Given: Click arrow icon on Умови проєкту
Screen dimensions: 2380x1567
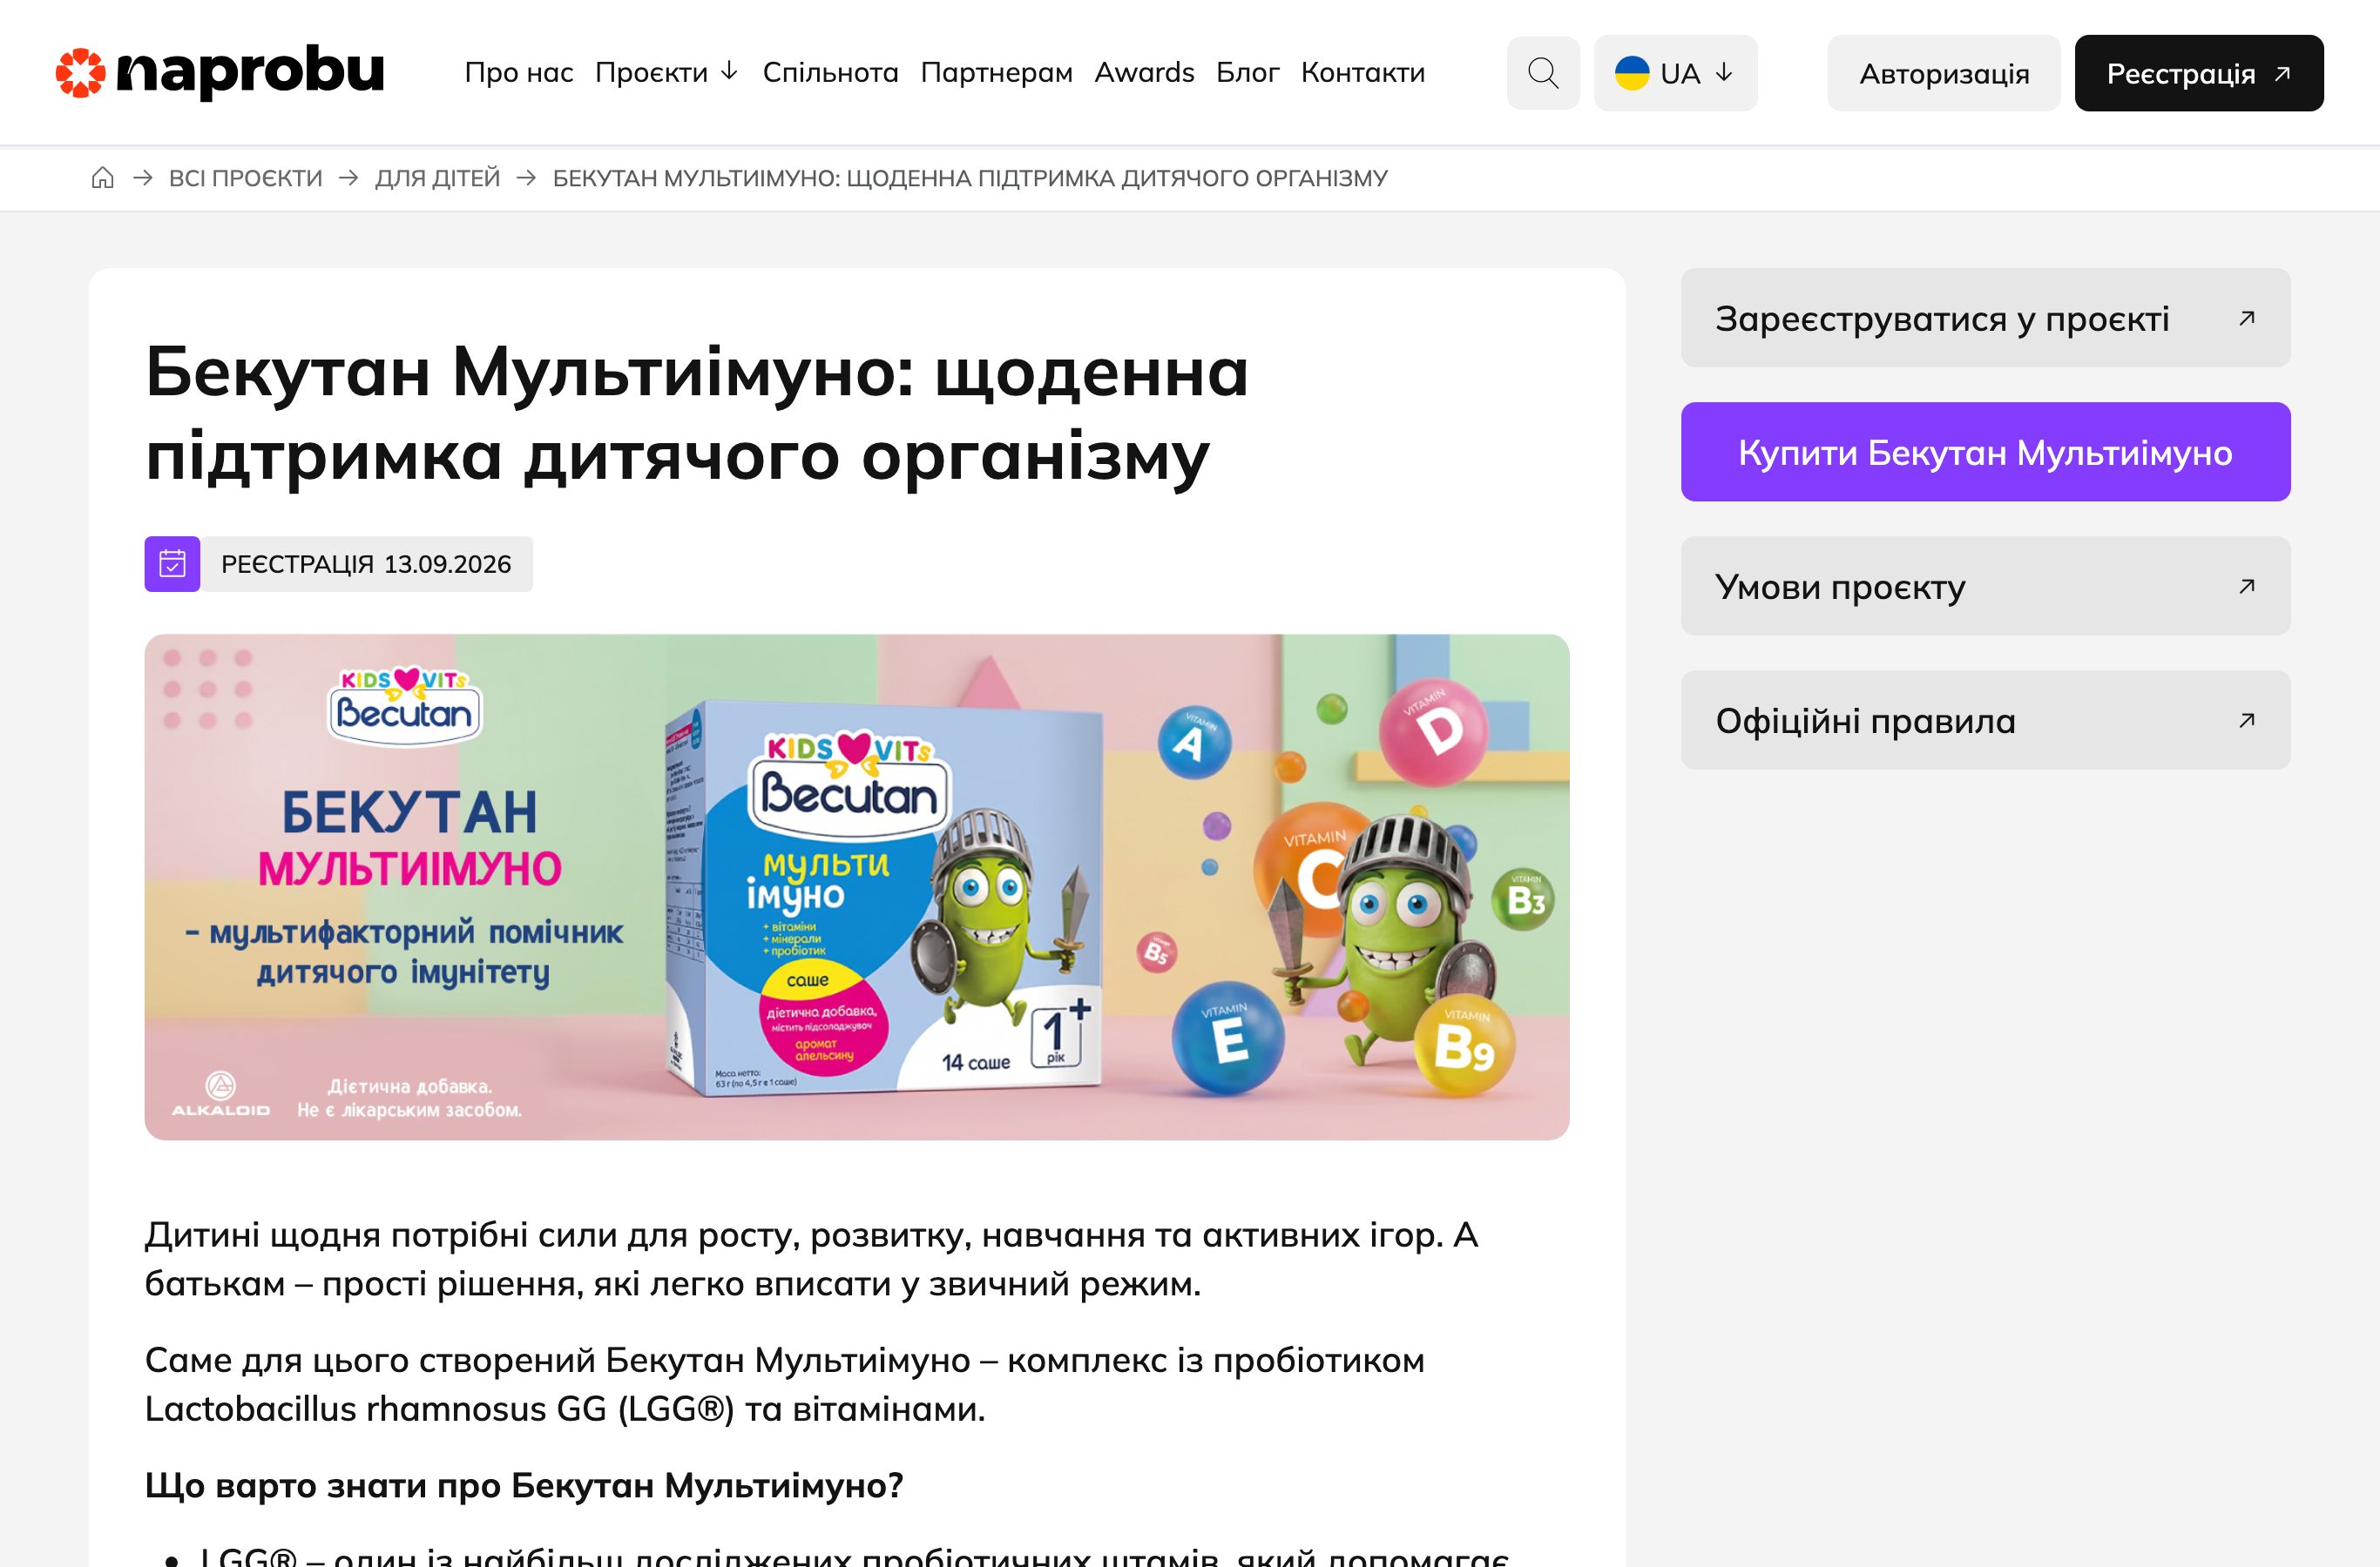Looking at the screenshot, I should pyautogui.click(x=2247, y=586).
